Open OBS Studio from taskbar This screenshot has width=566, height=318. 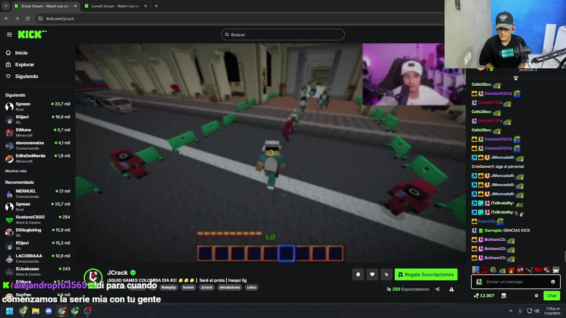point(88,311)
